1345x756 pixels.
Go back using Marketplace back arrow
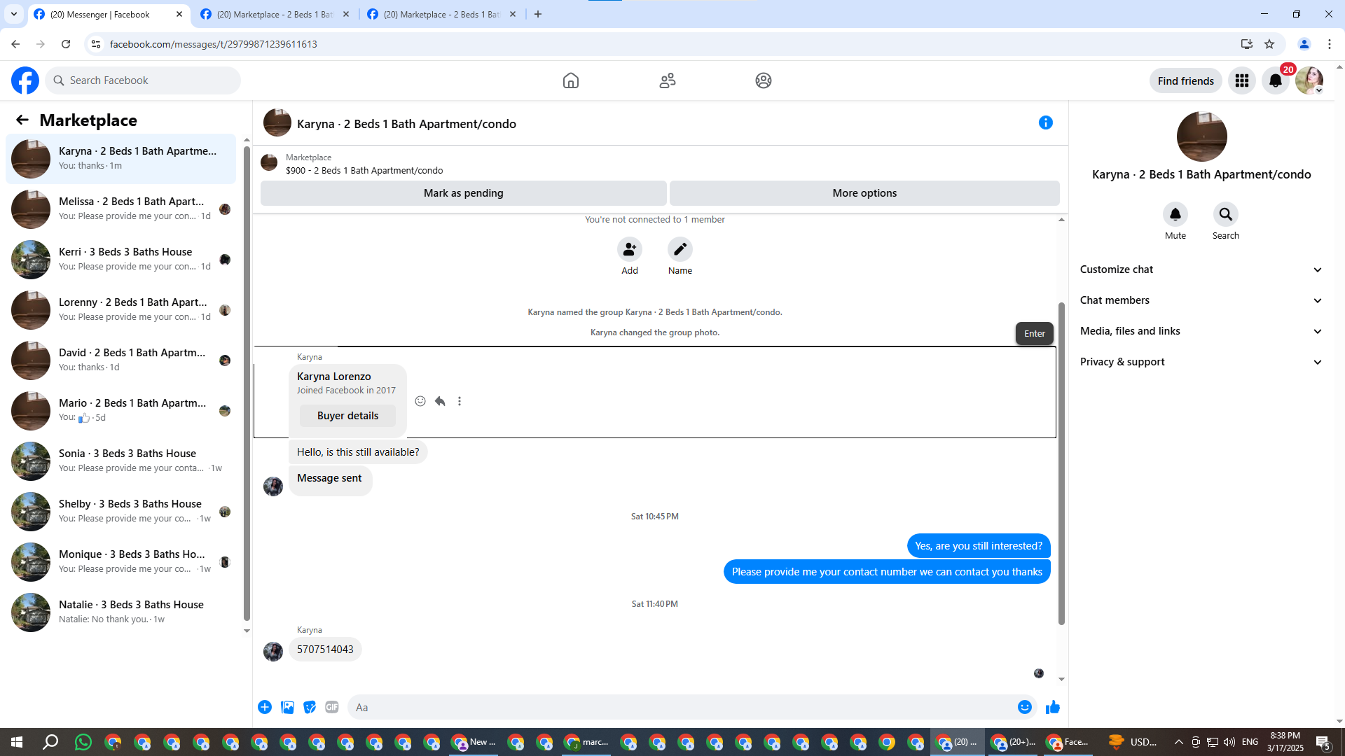pyautogui.click(x=22, y=120)
